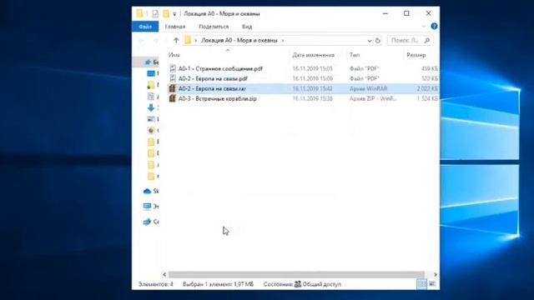Select archive А0-3 - Встречные корабли.zip

pyautogui.click(x=217, y=98)
